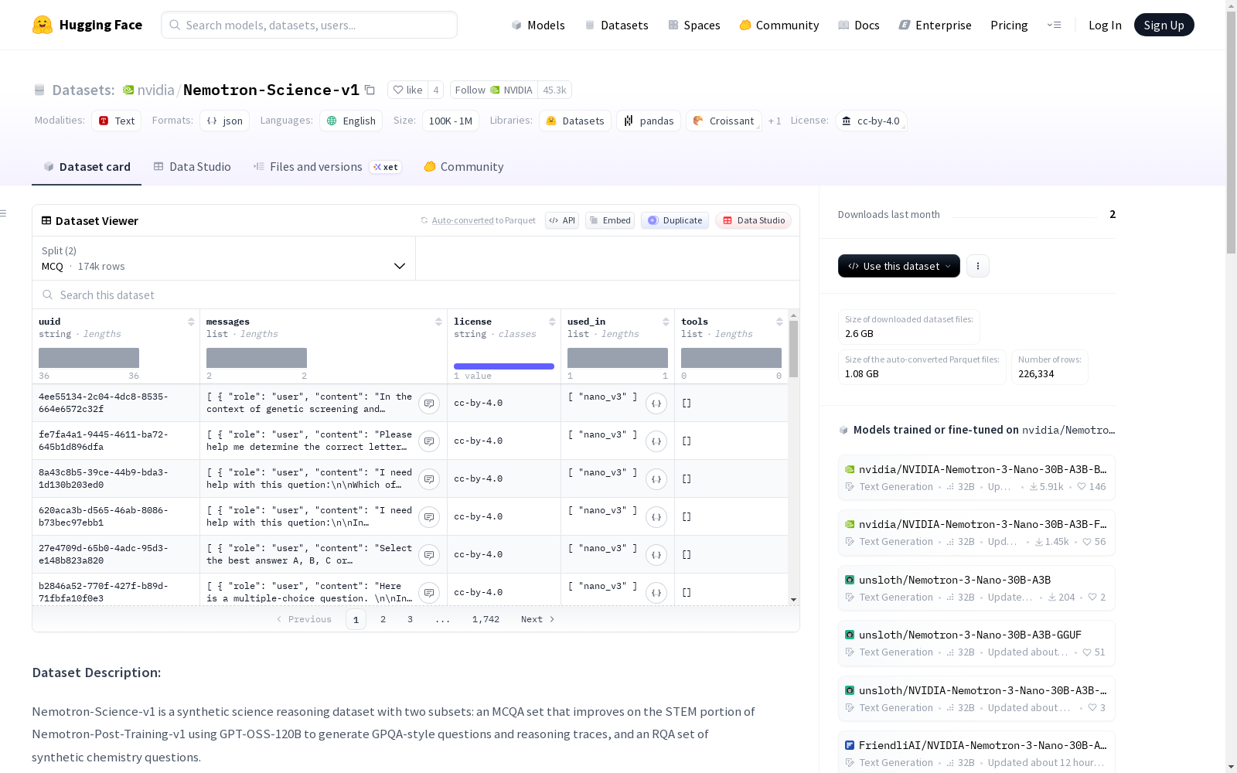Open the API button in Dataset Viewer
1237x773 pixels.
click(x=562, y=220)
